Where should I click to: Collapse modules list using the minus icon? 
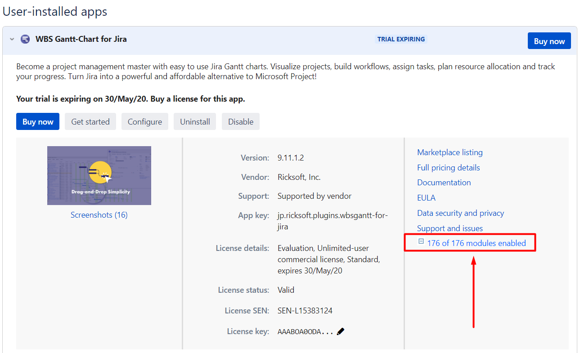pos(421,241)
